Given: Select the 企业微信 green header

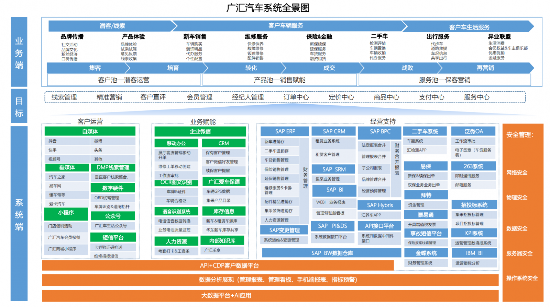Looking at the screenshot, I should (x=200, y=131).
